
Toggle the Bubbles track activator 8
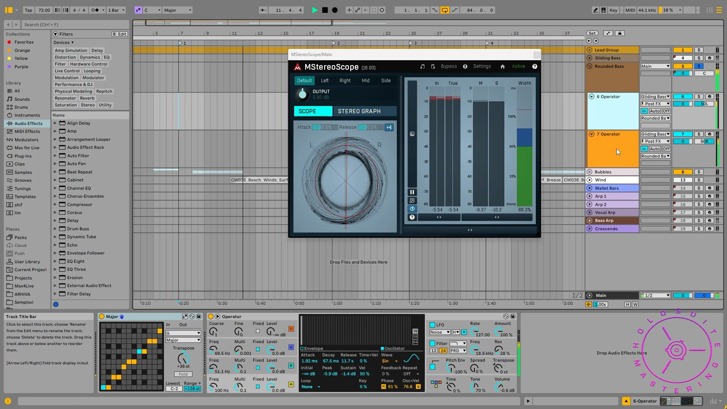click(x=683, y=172)
